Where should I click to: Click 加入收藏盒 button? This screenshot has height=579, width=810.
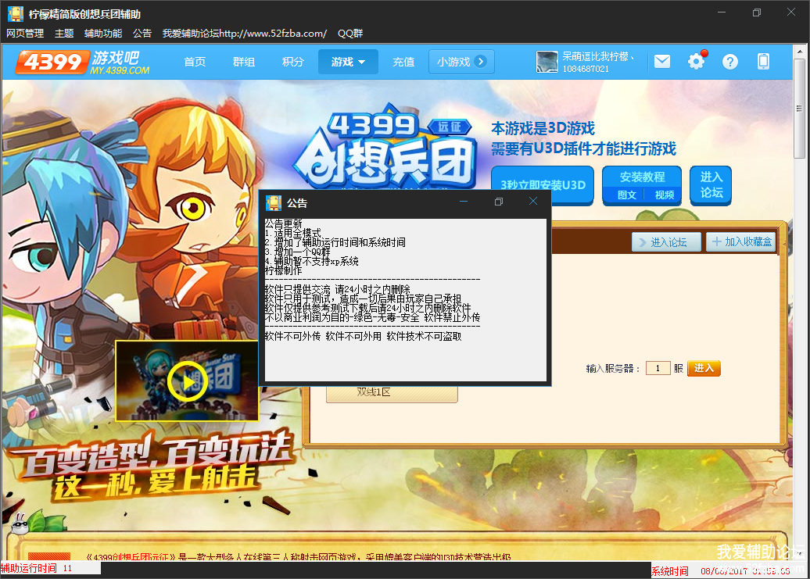tap(740, 242)
